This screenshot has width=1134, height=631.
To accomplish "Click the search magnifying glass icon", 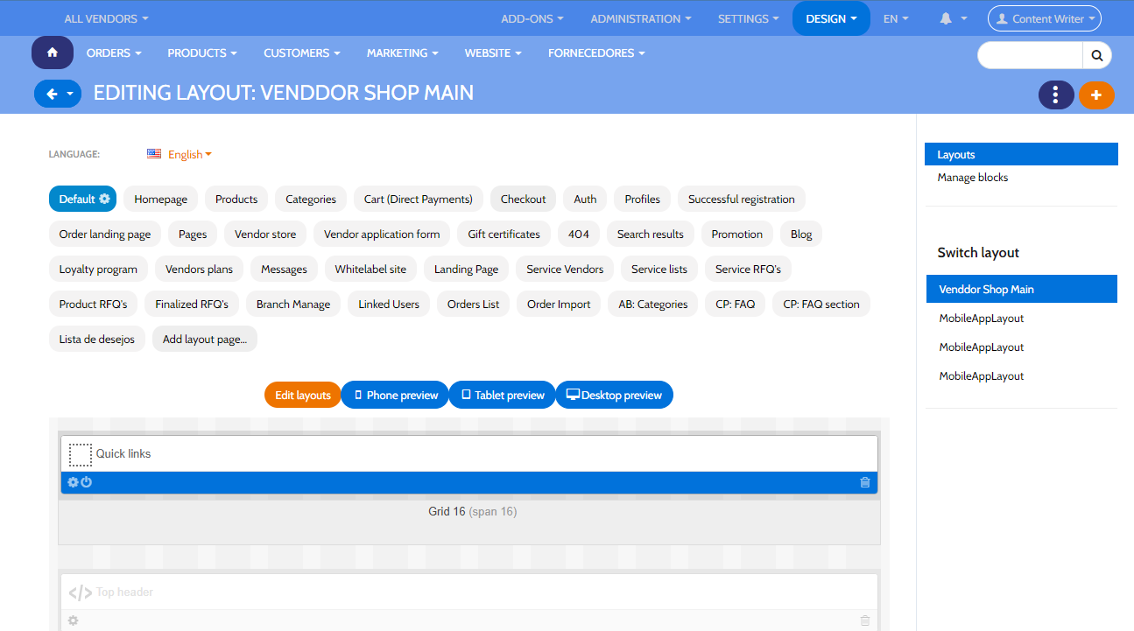I will point(1096,54).
